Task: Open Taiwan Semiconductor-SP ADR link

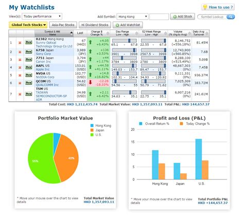Action: pos(51,96)
